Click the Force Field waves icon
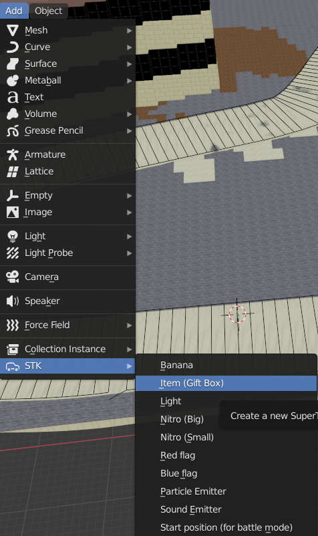This screenshot has width=318, height=536. [x=13, y=325]
